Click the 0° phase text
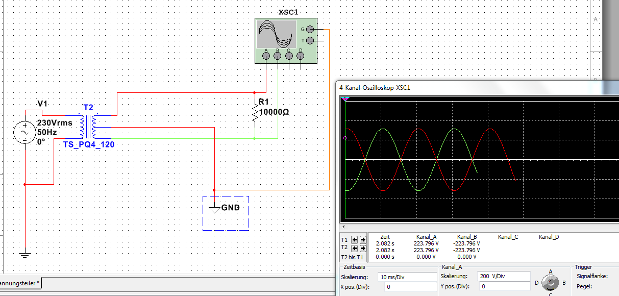Image resolution: width=619 pixels, height=296 pixels. click(41, 141)
